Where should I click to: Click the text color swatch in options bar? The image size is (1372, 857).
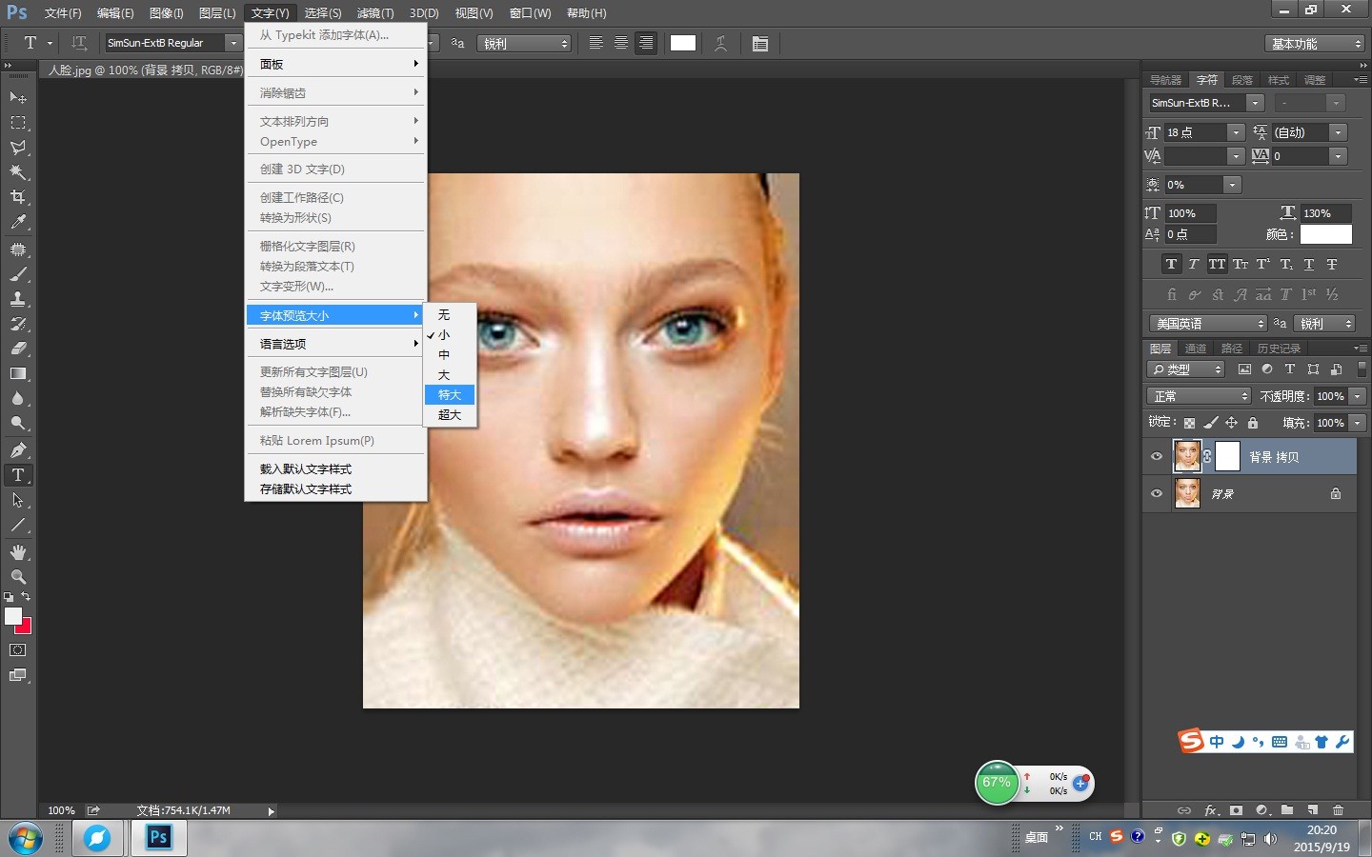(x=683, y=43)
